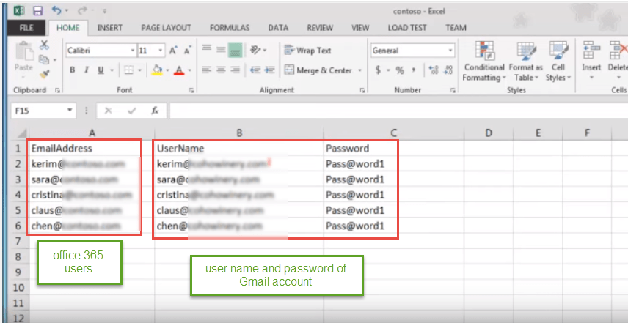The width and height of the screenshot is (628, 323).
Task: Toggle Italic formatting
Action: [x=86, y=70]
